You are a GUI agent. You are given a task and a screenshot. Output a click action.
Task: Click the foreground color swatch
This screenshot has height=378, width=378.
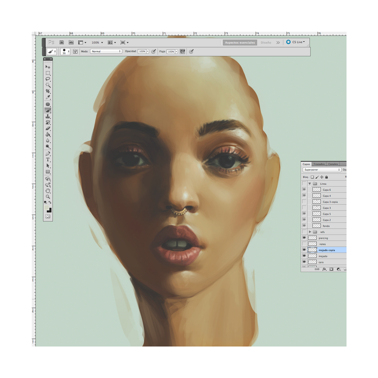click(47, 208)
